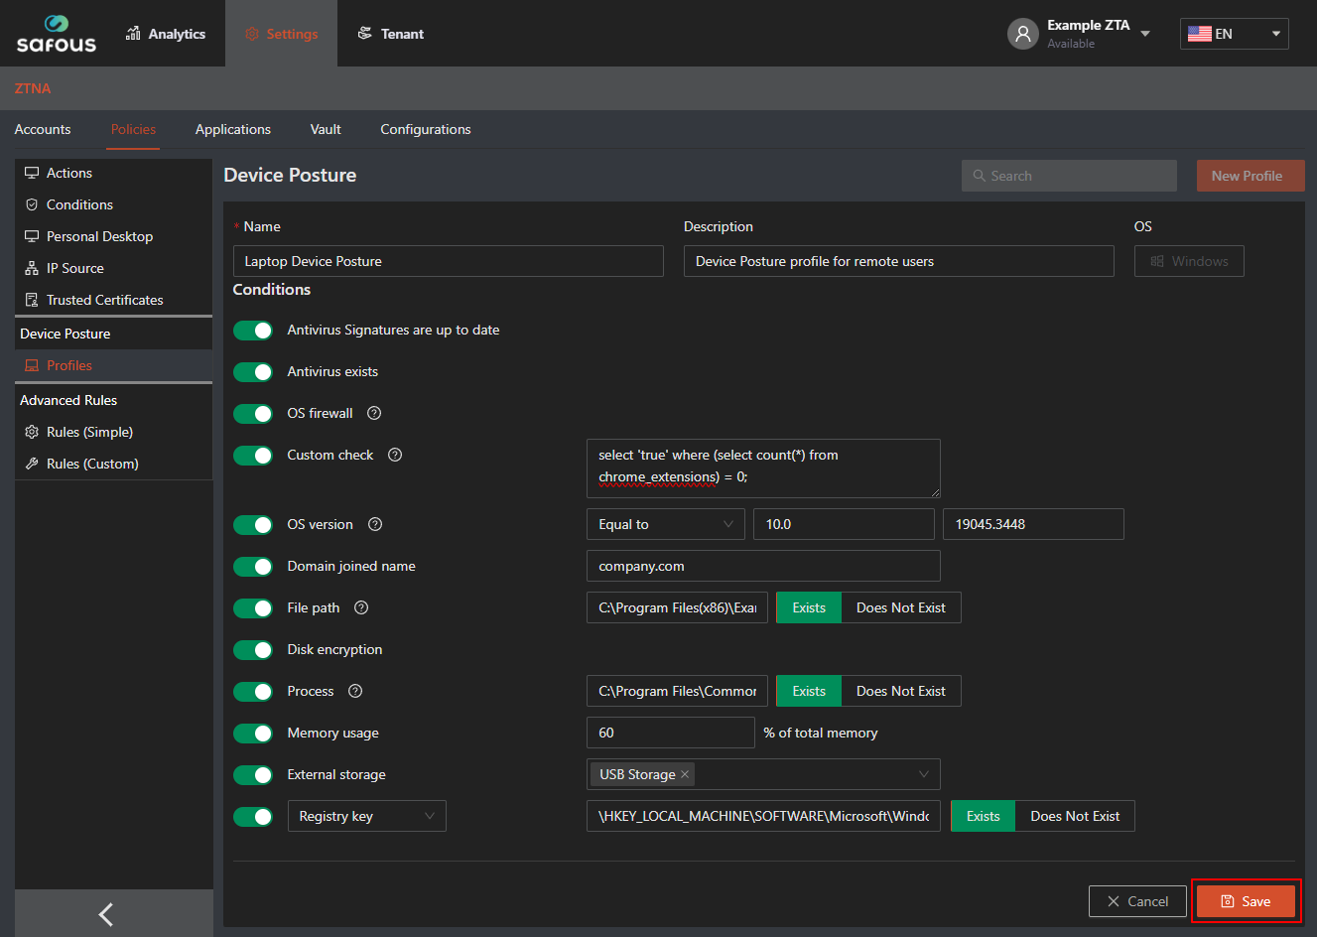This screenshot has width=1317, height=937.
Task: Open help icon next to OS firewall
Action: coord(374,413)
